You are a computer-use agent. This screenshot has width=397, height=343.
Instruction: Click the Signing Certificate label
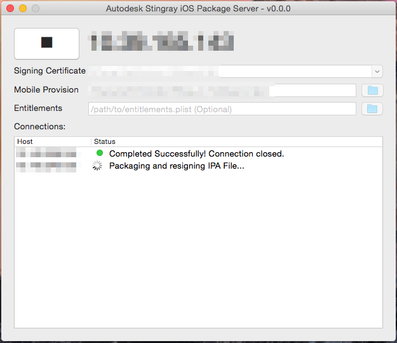point(50,71)
